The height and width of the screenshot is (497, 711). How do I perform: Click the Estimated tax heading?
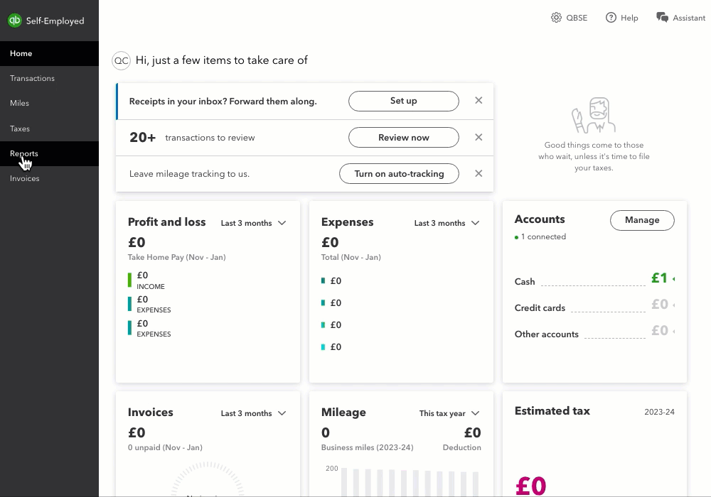(x=552, y=410)
